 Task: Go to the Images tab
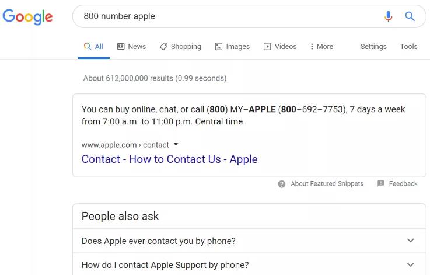pos(232,46)
